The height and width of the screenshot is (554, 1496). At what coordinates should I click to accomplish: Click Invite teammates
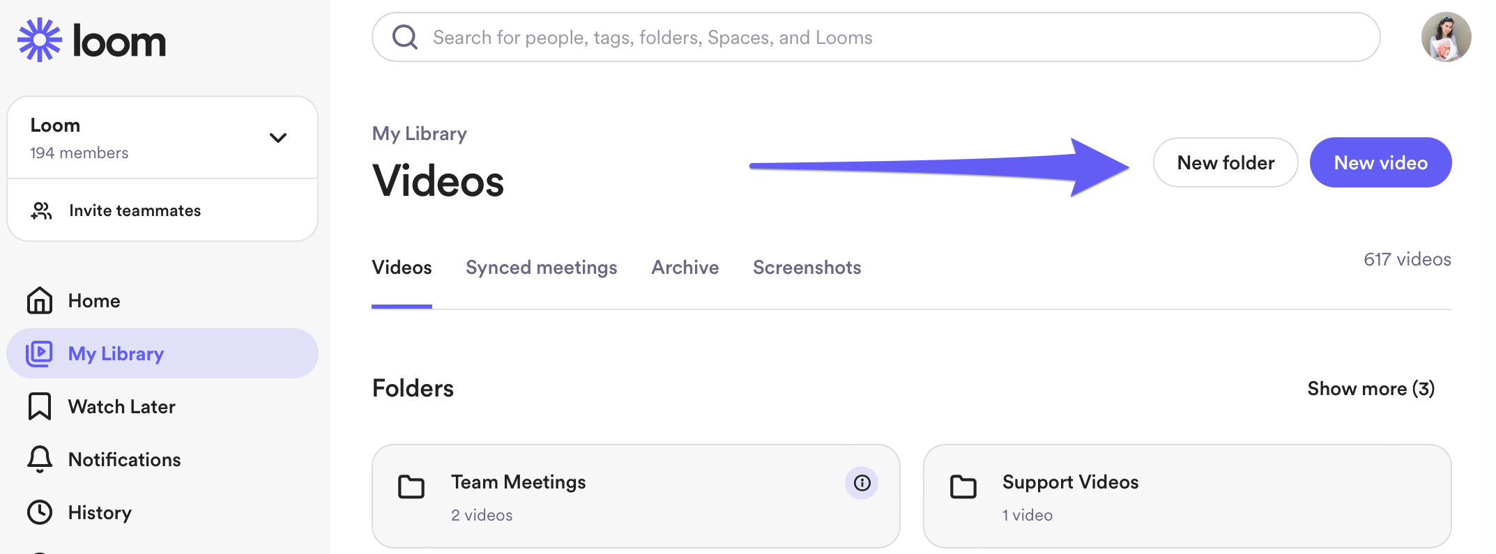(x=135, y=210)
